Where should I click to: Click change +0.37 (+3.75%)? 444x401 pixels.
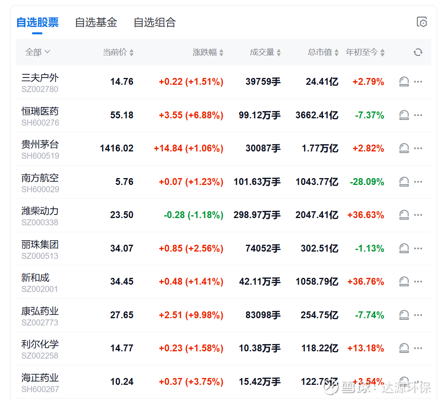click(191, 382)
